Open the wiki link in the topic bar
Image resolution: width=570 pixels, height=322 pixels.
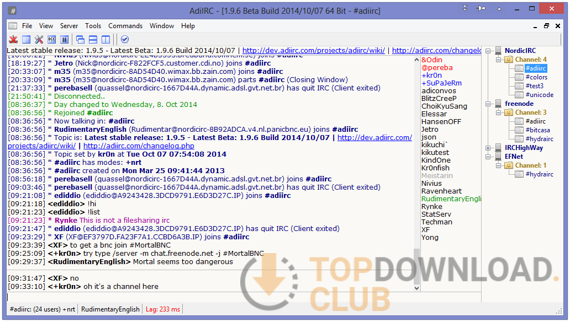(314, 51)
